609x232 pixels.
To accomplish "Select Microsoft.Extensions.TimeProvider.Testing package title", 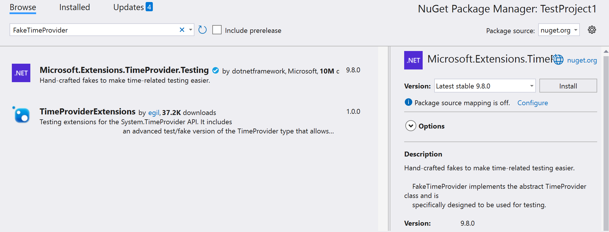I will pos(124,70).
